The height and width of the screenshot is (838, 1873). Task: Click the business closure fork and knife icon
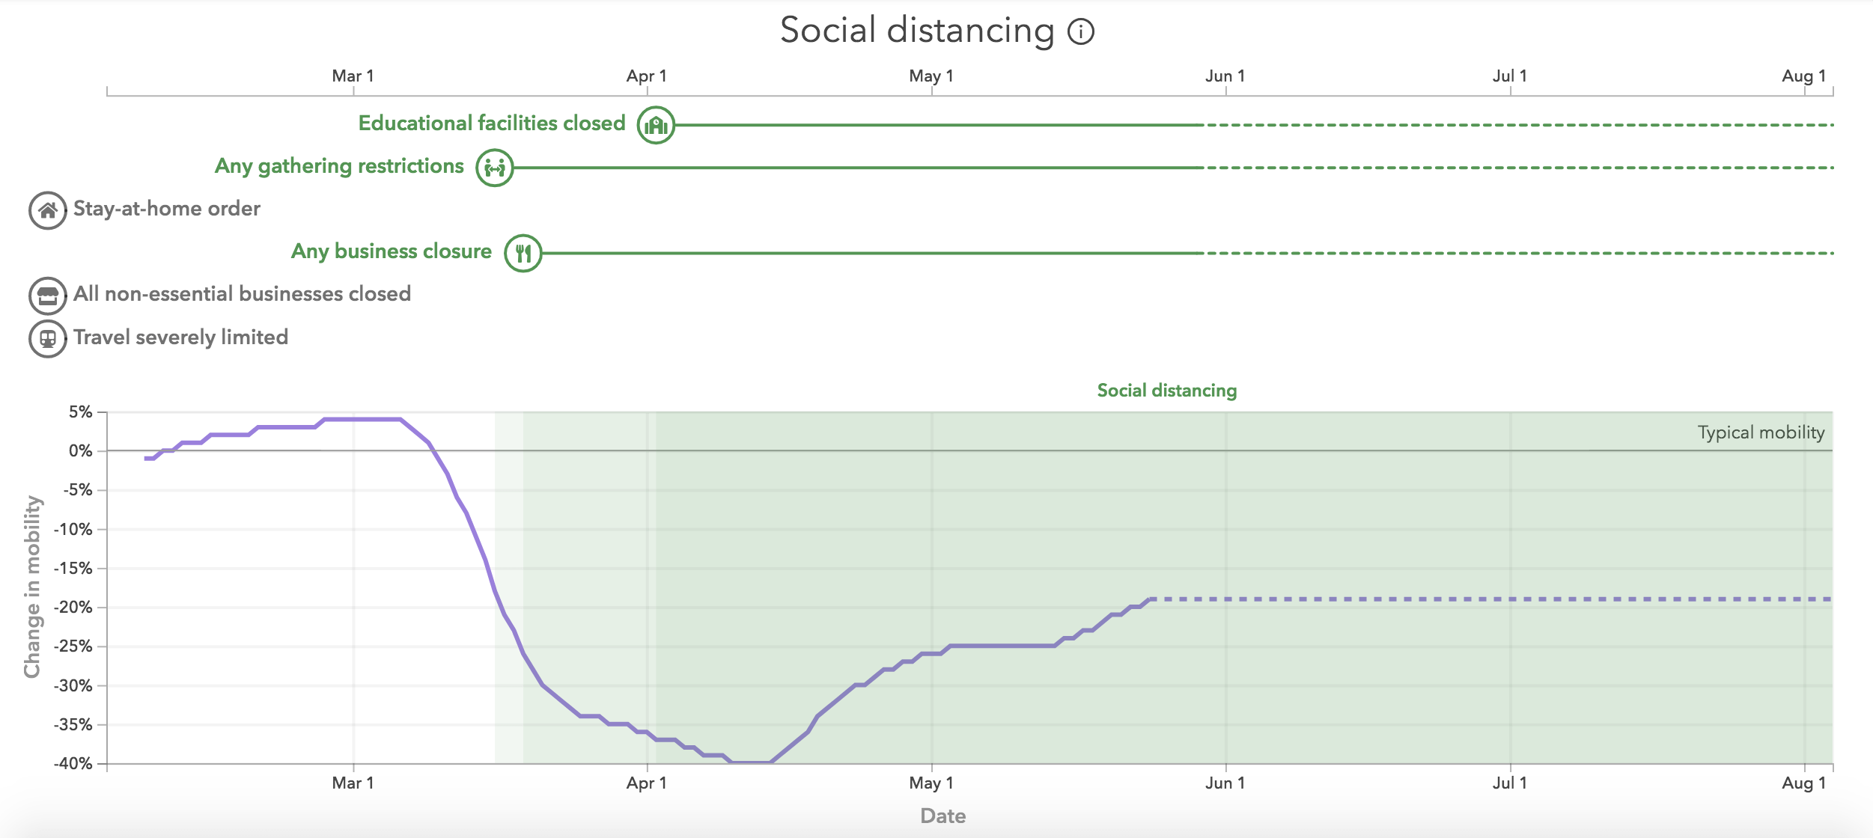523,253
